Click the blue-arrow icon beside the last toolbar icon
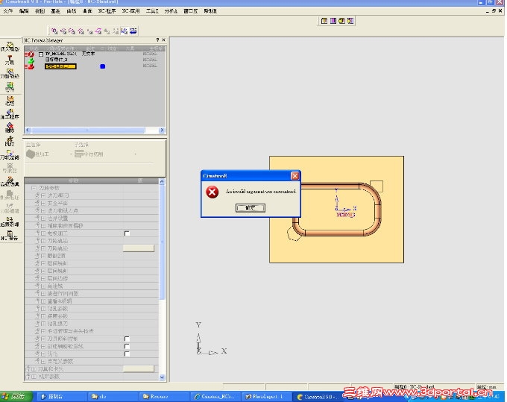Viewport: 507px width, 402px height. point(125,31)
